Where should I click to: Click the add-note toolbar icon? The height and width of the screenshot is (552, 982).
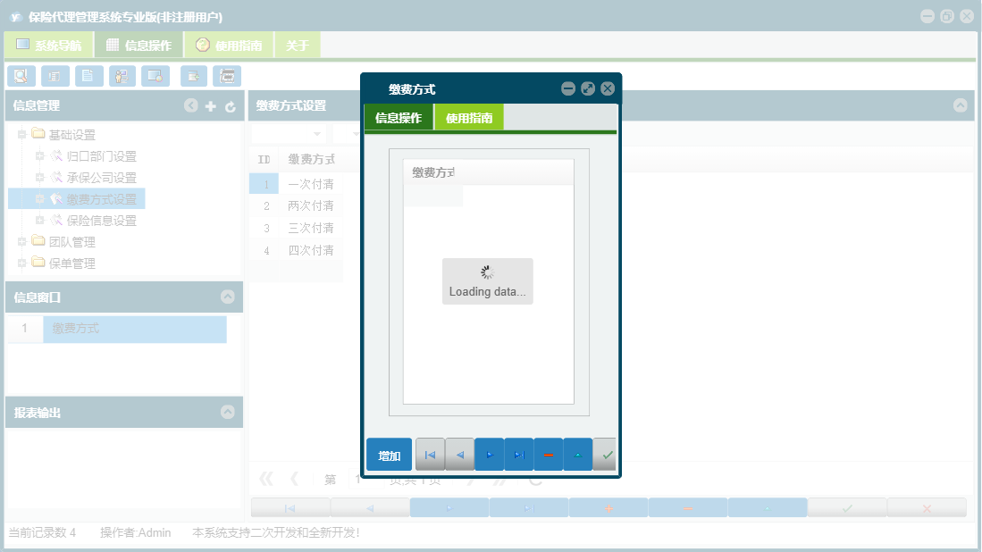tap(194, 76)
